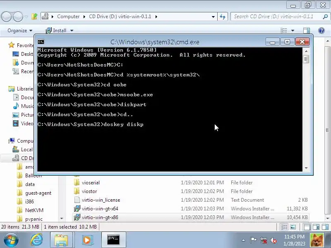Select Desktop in navigation pane
This screenshot has width=331, height=248.
pyautogui.click(x=23, y=54)
